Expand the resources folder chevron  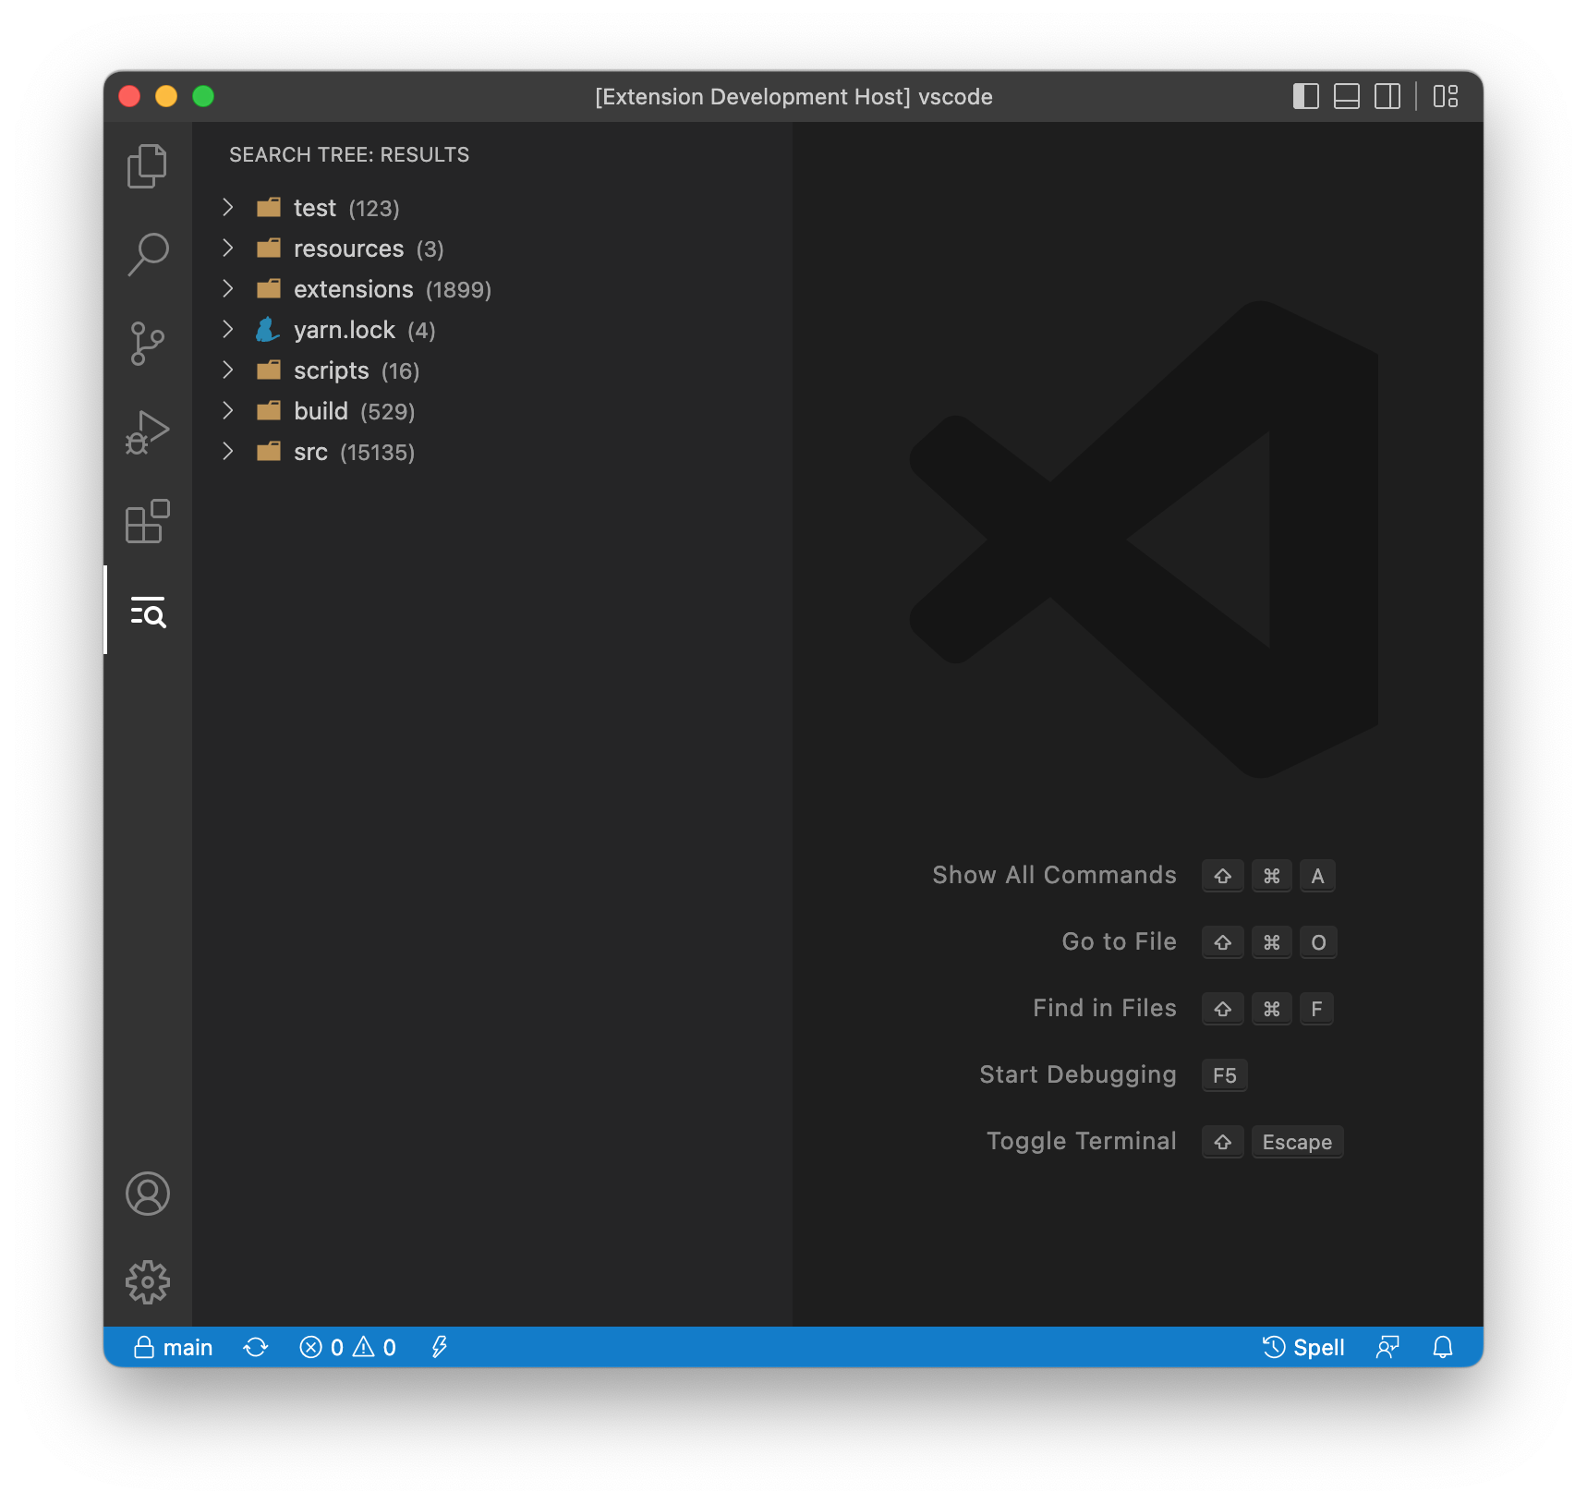click(228, 249)
